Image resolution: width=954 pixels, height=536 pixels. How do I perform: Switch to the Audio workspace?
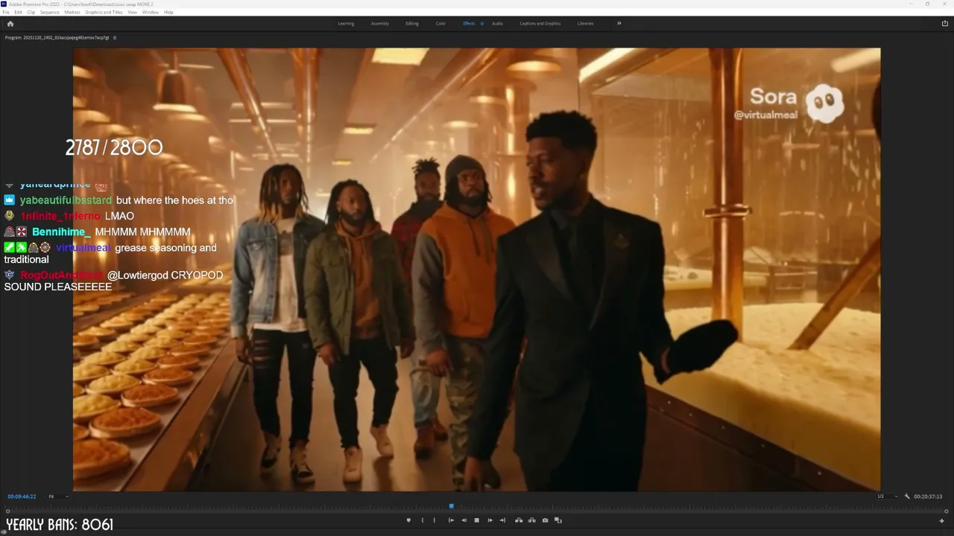click(497, 24)
